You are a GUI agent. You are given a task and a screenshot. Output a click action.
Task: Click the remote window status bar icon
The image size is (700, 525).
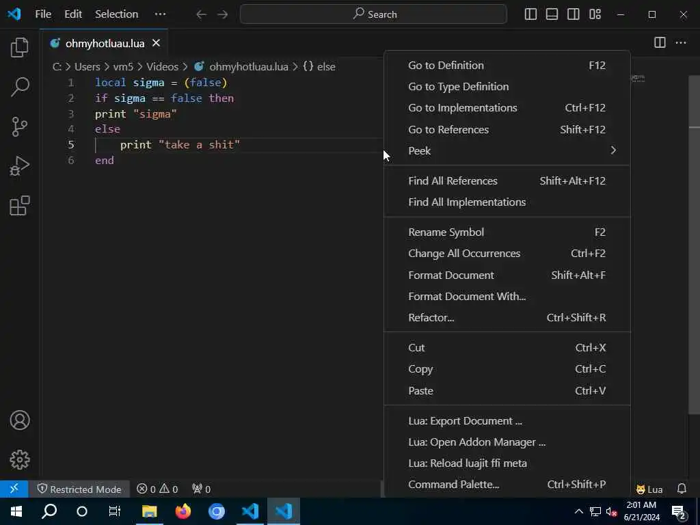tap(14, 489)
